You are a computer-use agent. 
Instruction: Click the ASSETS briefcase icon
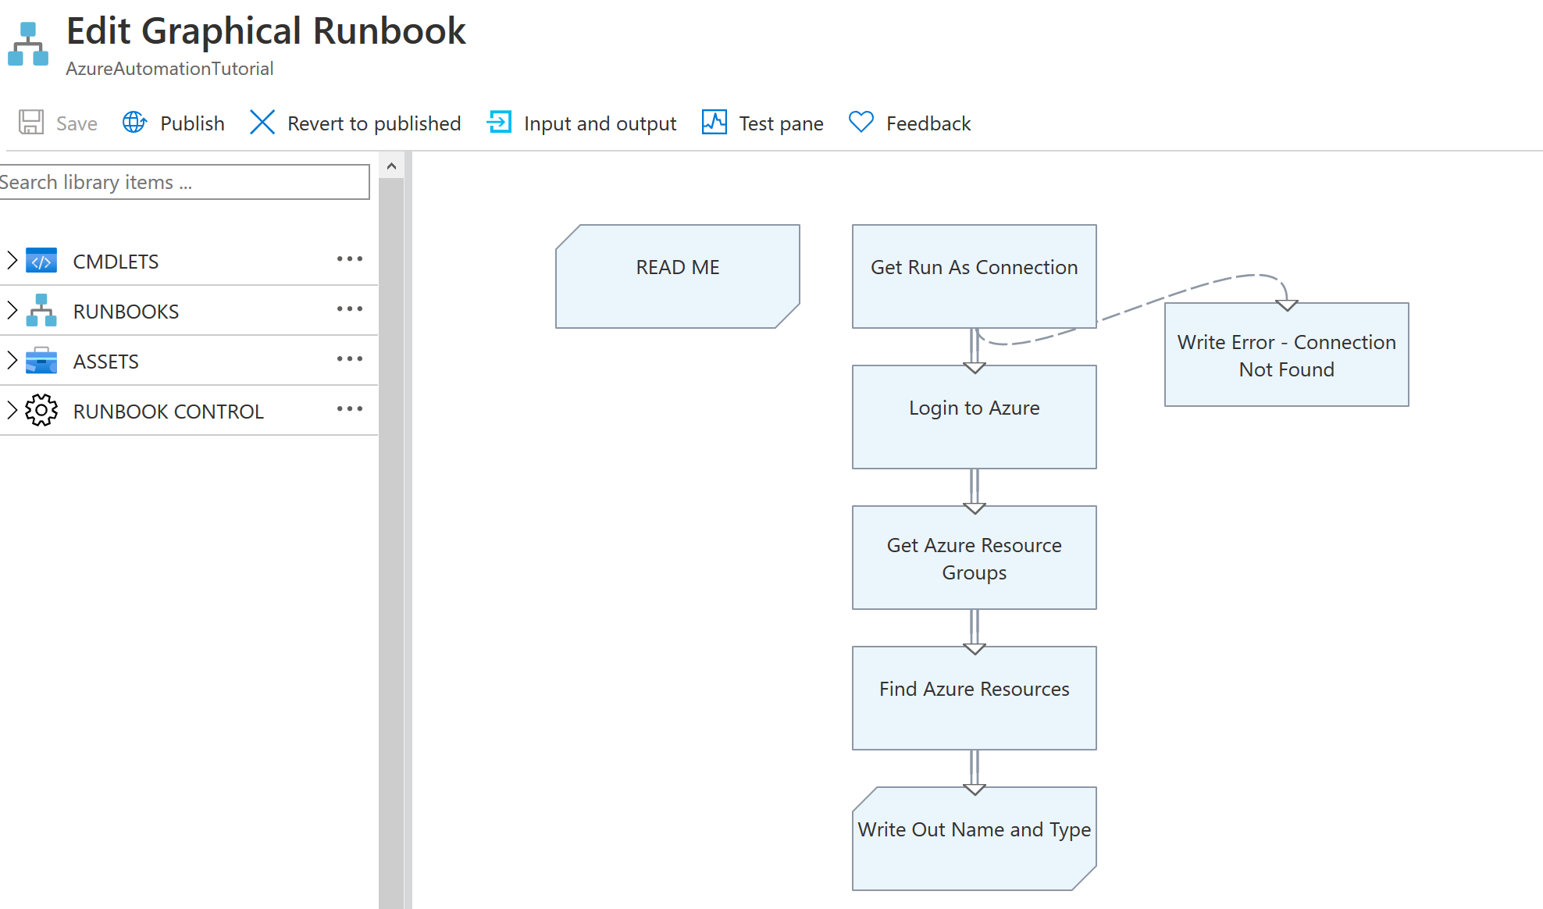click(x=41, y=361)
